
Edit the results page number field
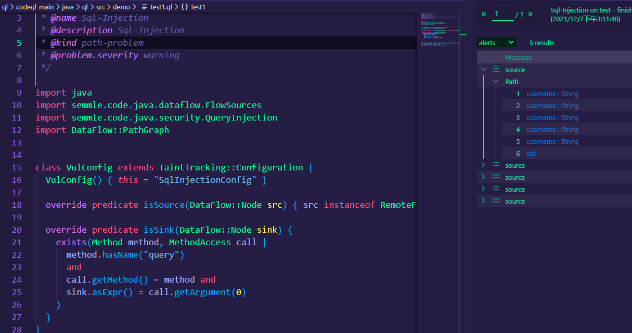click(x=502, y=14)
